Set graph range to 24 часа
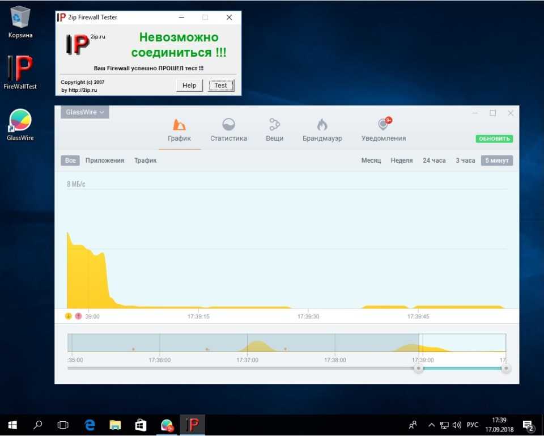544x436 pixels. (434, 160)
